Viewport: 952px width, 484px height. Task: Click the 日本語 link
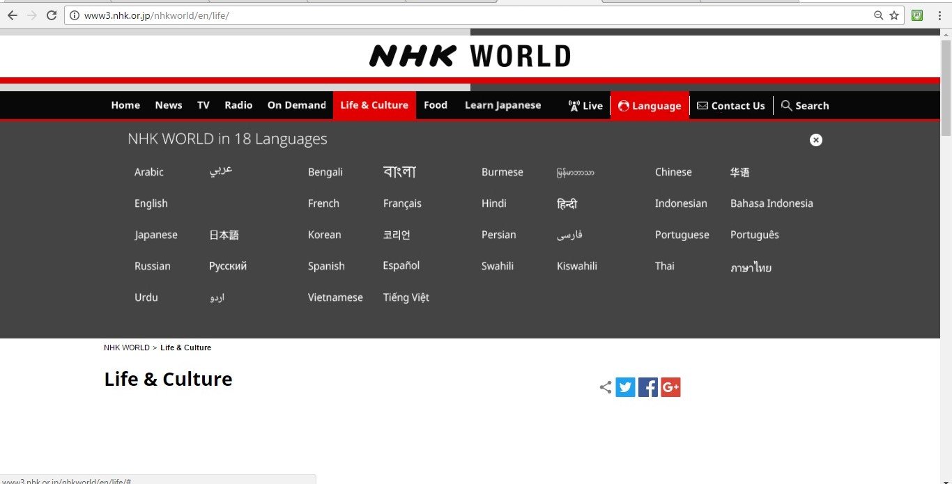(x=224, y=235)
